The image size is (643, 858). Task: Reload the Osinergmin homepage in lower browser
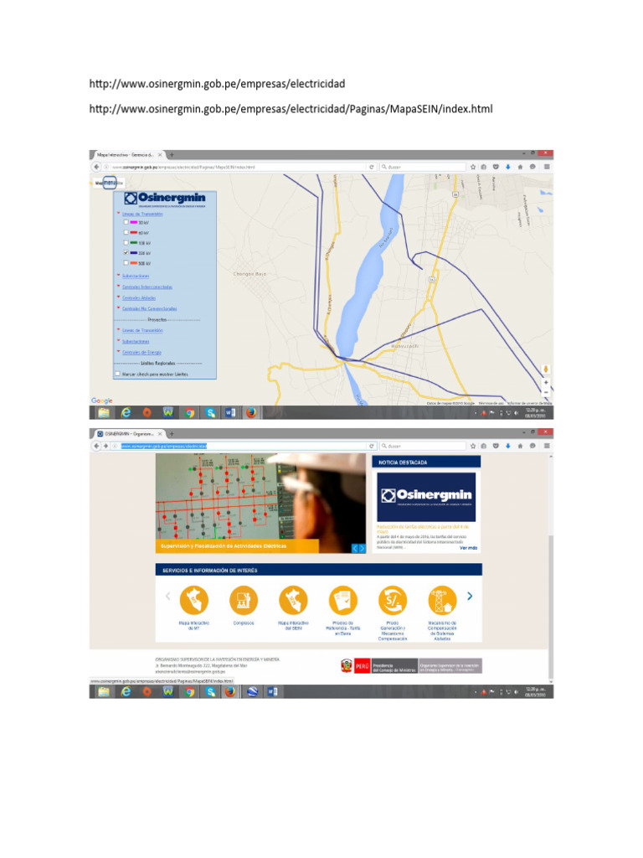tap(372, 446)
